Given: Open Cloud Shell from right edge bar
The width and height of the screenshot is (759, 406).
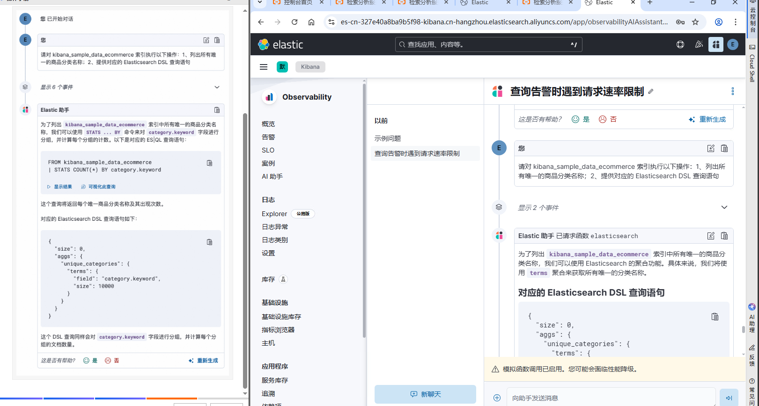Looking at the screenshot, I should [x=752, y=63].
